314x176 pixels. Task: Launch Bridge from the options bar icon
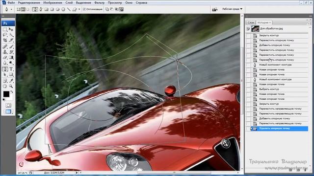pos(215,9)
